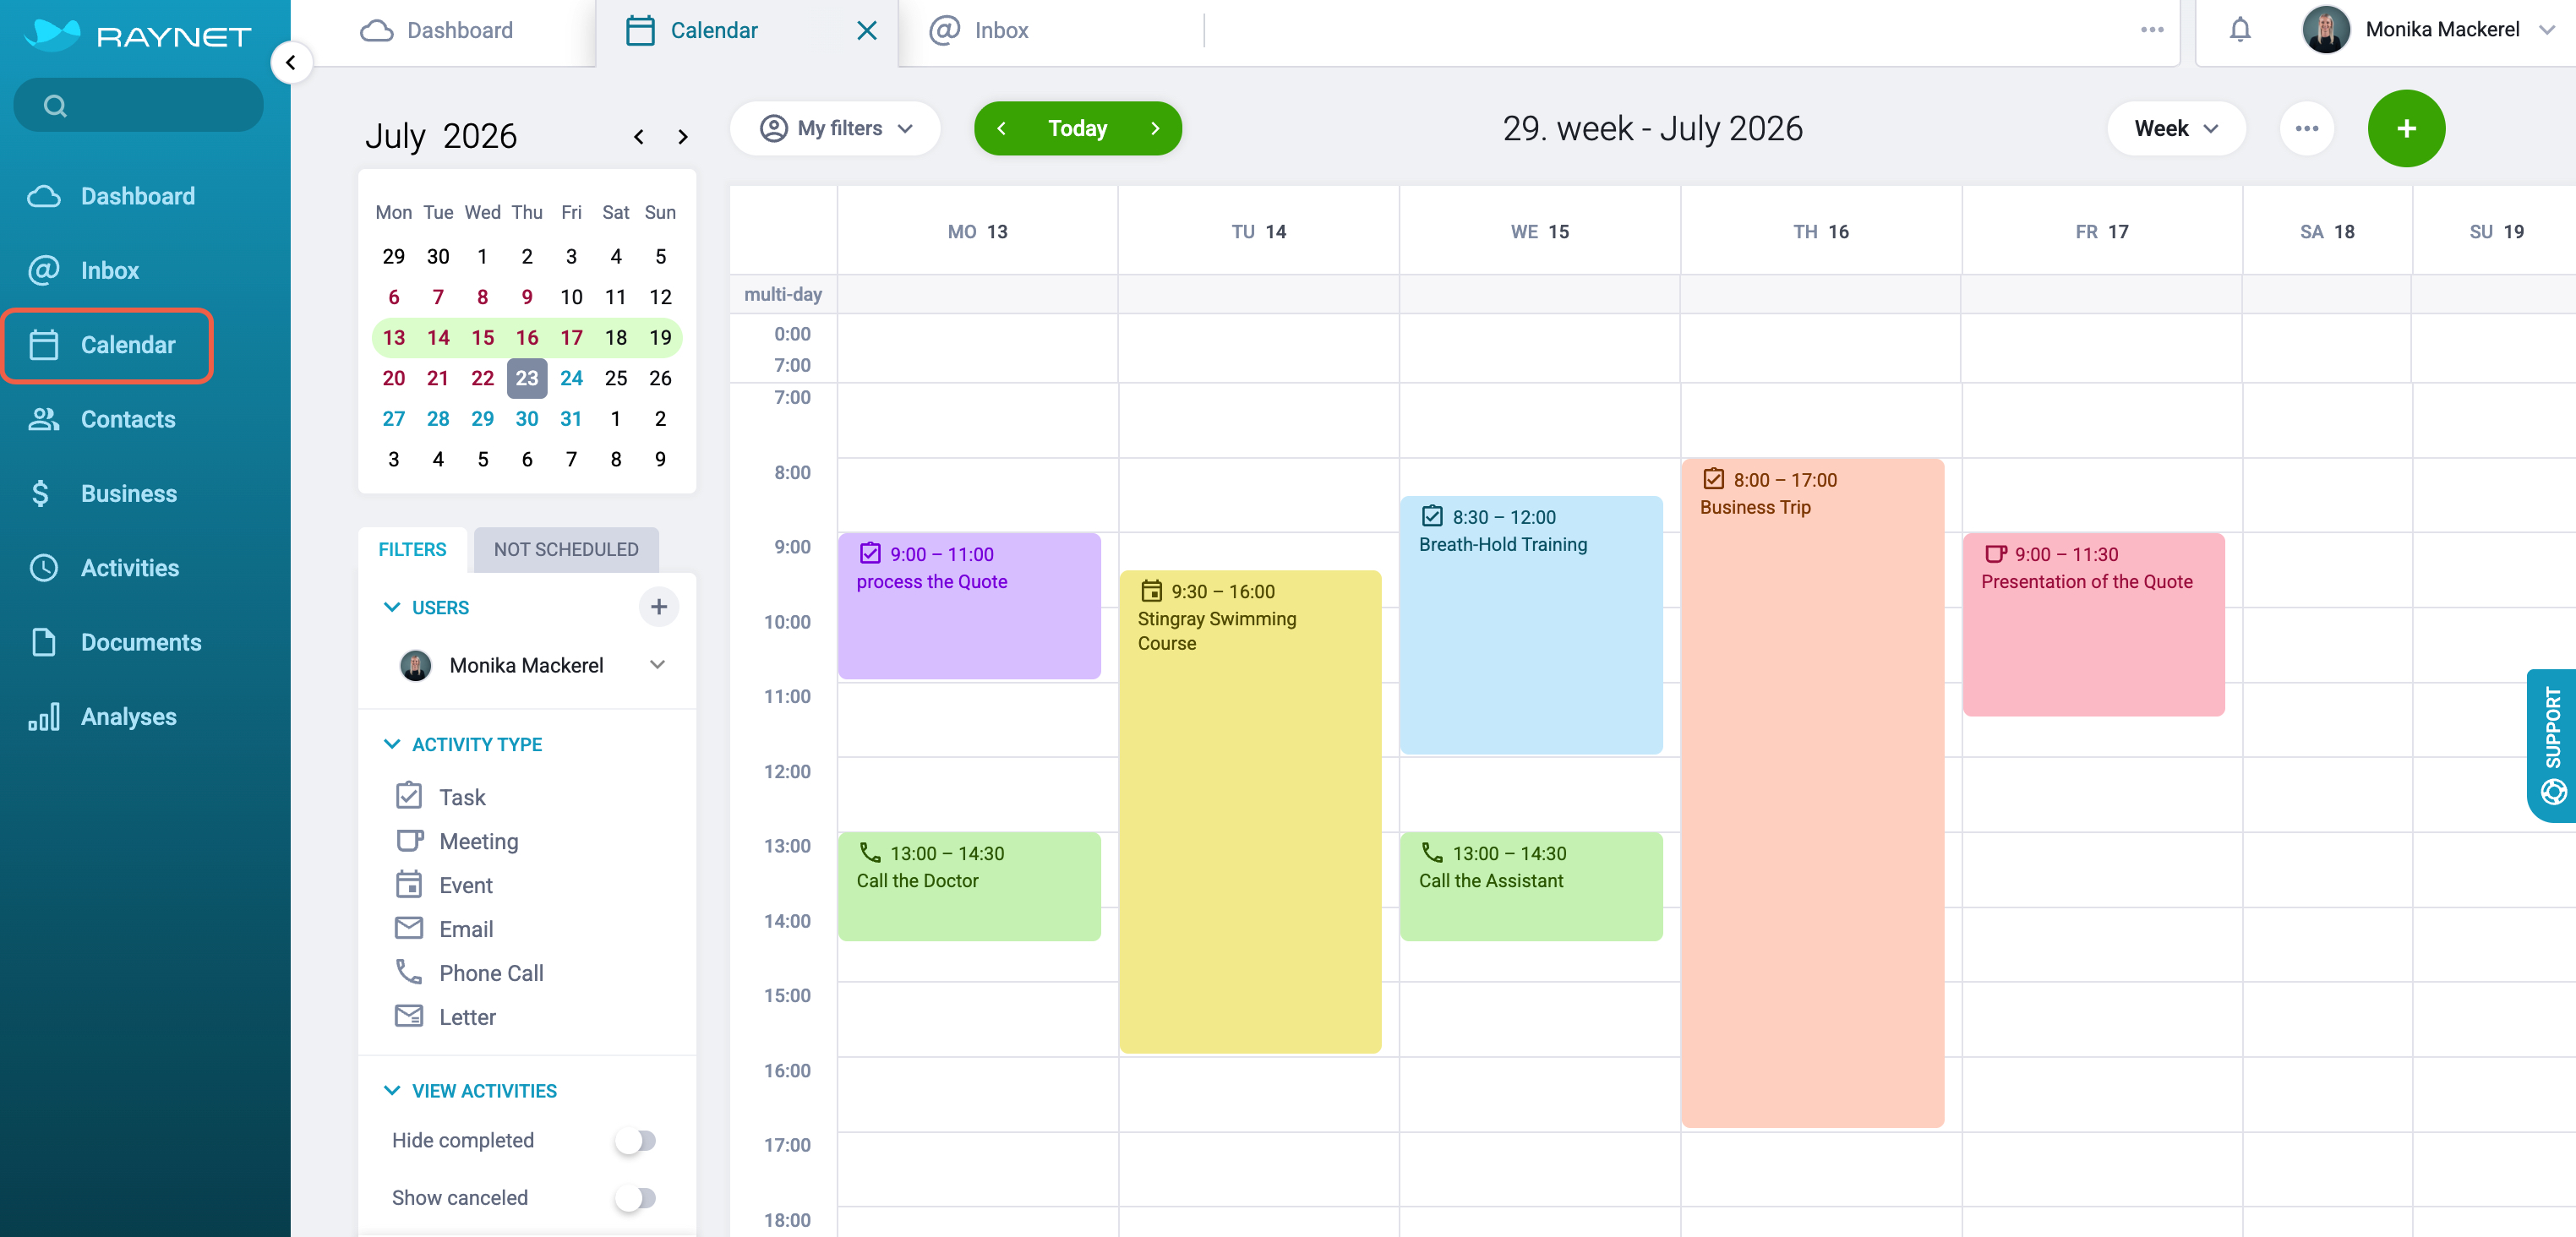
Task: Add a user to filters
Action: click(658, 607)
